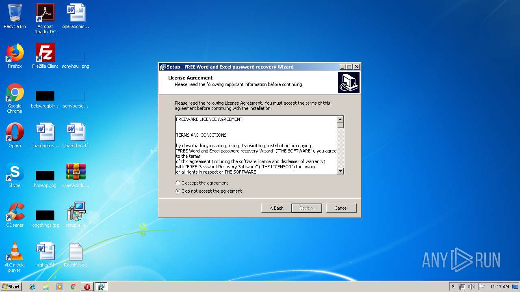Launch CCleaner desktop shortcut
This screenshot has height=292, width=520.
click(15, 215)
